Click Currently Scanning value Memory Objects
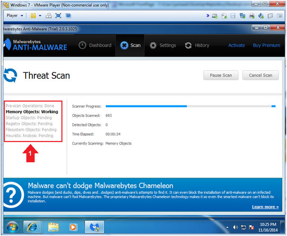Image resolution: width=287 pixels, height=236 pixels. (119, 143)
